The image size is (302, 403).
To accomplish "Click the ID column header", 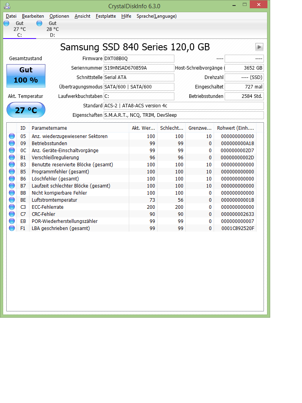I will tap(23, 128).
